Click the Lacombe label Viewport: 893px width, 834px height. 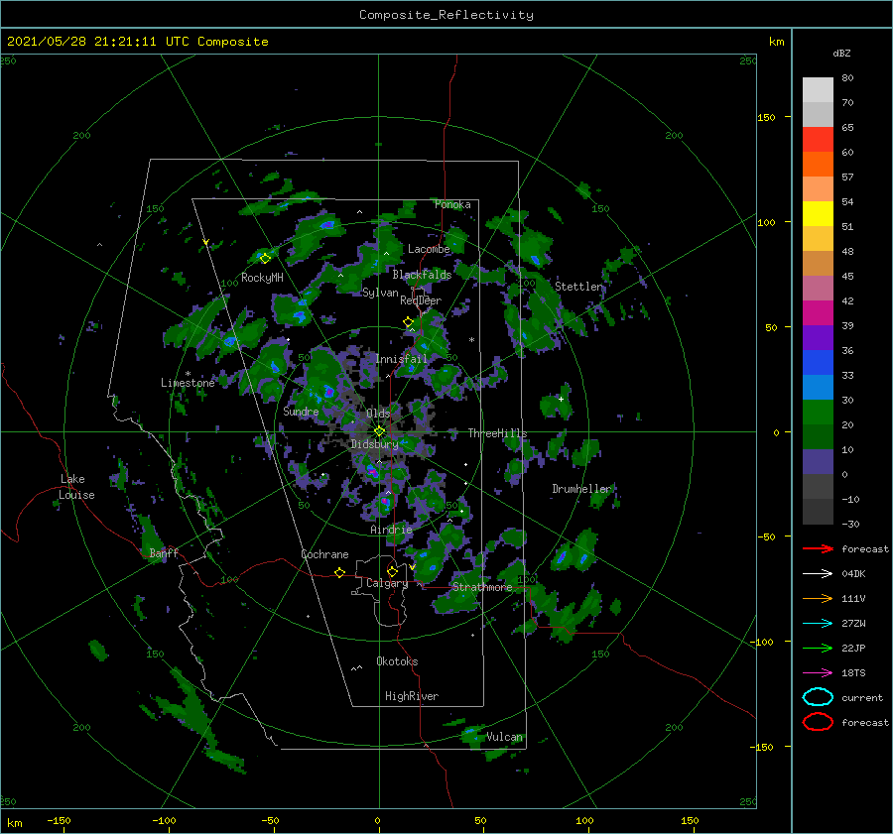click(429, 249)
